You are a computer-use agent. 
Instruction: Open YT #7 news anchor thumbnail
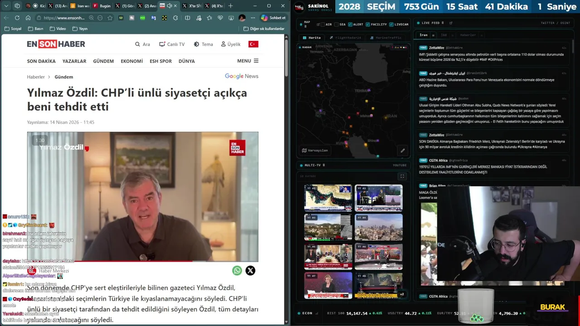click(x=328, y=285)
